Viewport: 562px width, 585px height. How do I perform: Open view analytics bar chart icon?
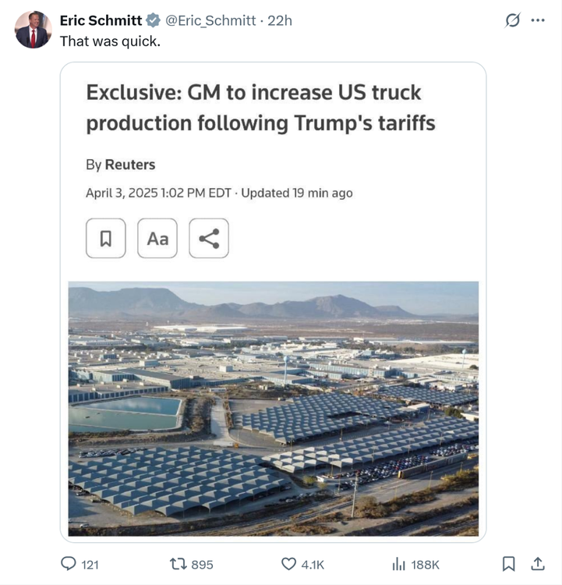click(x=399, y=563)
